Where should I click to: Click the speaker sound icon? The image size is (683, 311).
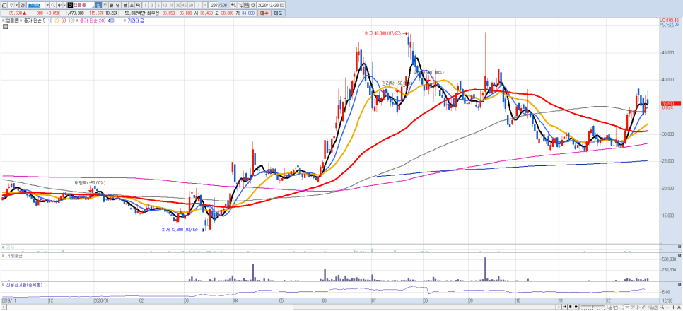coord(59,5)
